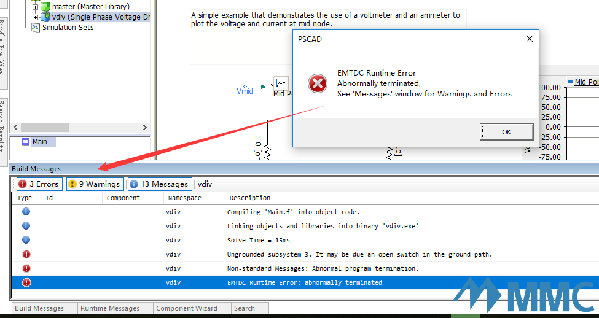Click the red error icon in PSCAD dialog
This screenshot has width=599, height=318.
(318, 83)
